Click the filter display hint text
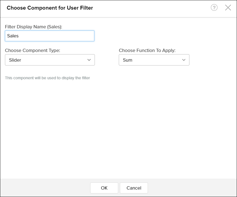 (47, 78)
